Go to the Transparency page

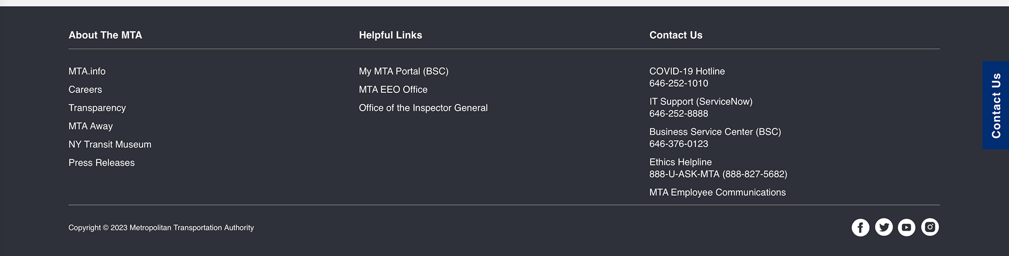pos(97,108)
